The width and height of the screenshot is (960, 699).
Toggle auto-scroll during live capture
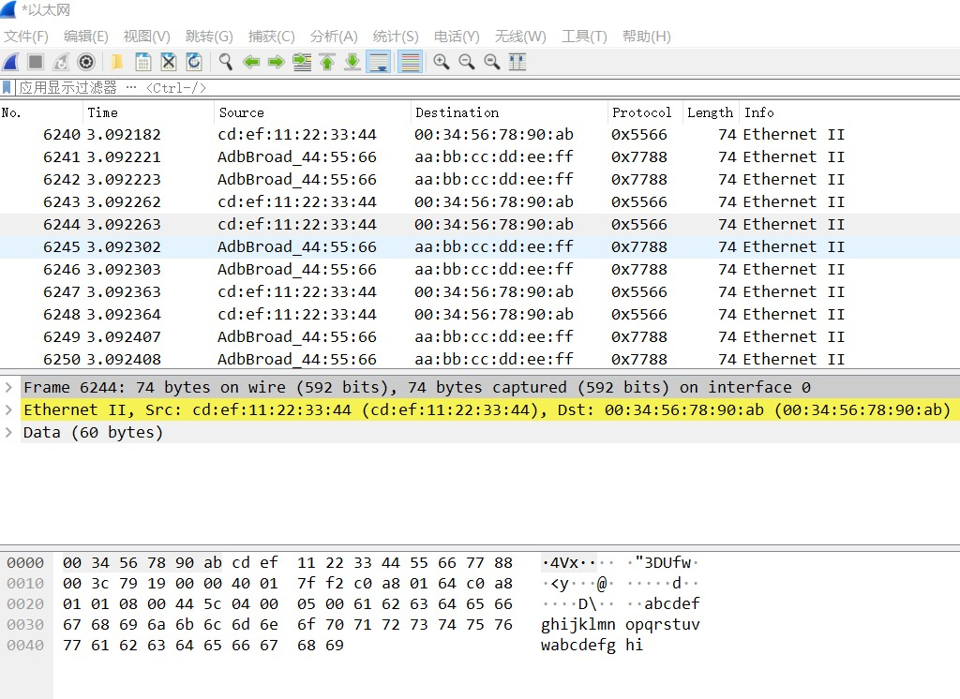(379, 62)
